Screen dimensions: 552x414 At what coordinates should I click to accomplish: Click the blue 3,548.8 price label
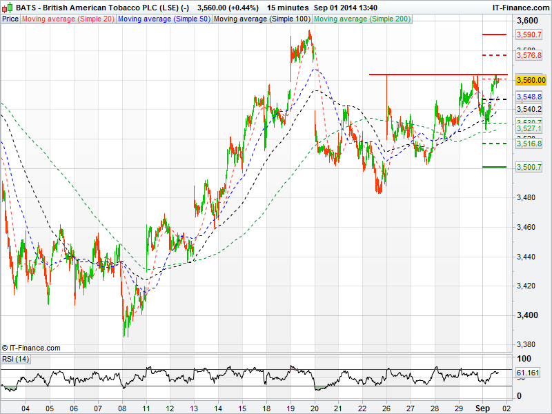(529, 97)
